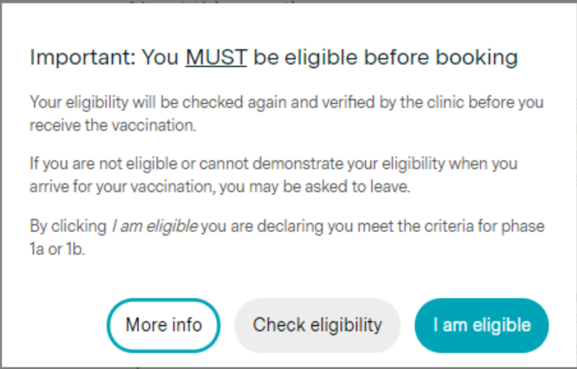Select the underlined MUST word in heading

216,57
